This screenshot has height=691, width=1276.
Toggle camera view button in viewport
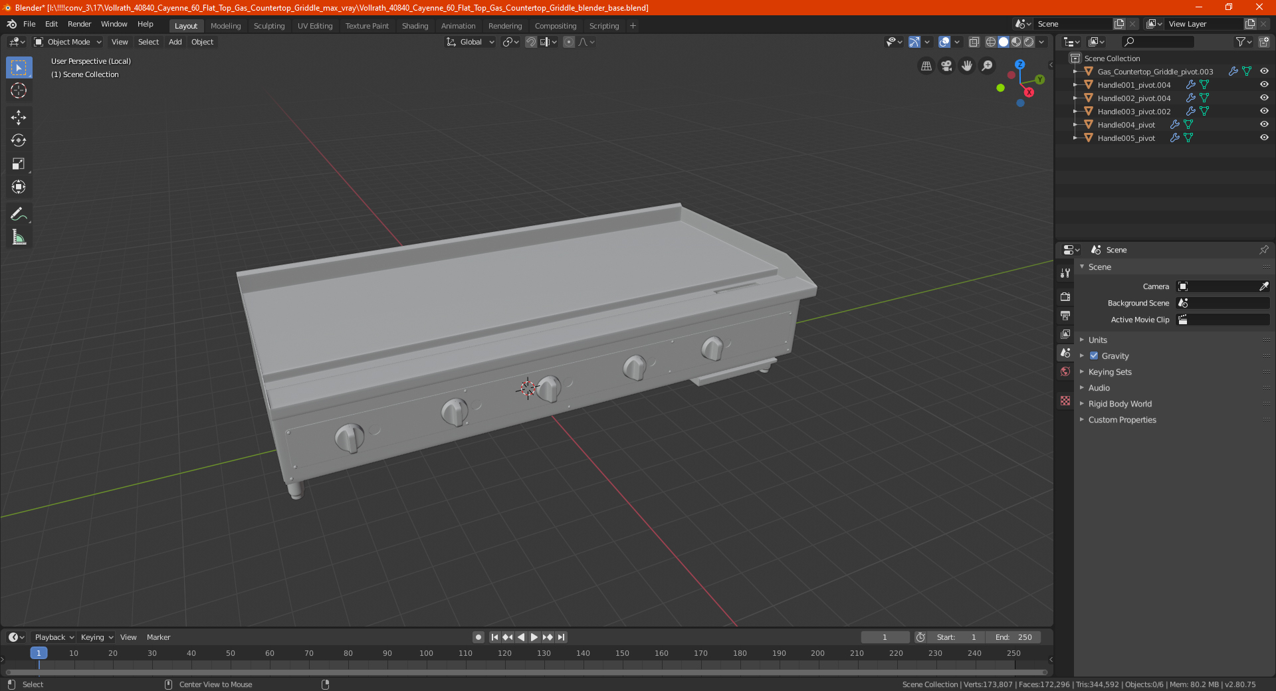tap(946, 66)
